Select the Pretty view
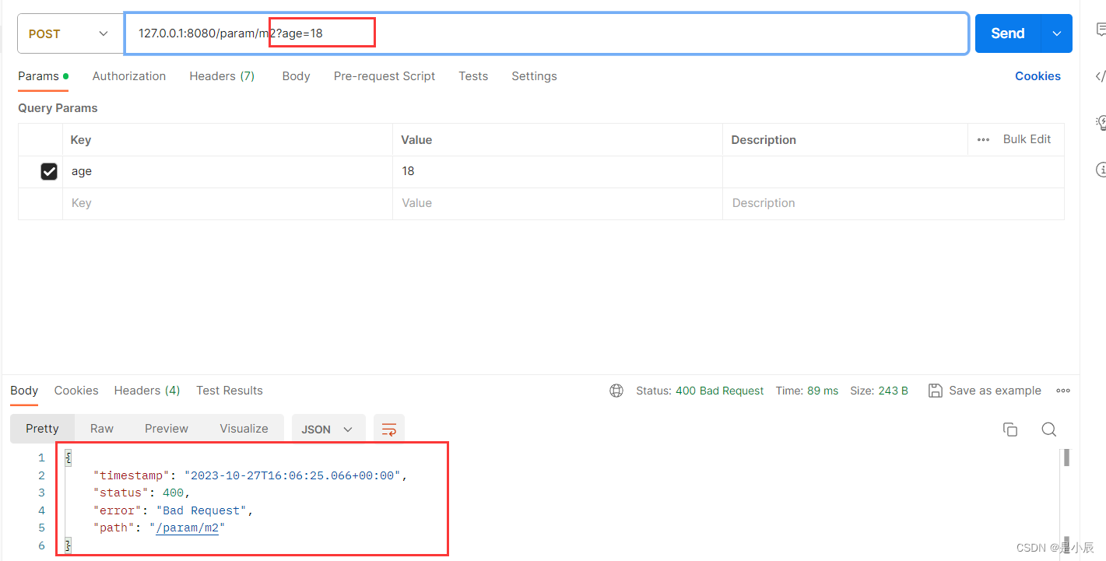Image resolution: width=1106 pixels, height=561 pixels. click(x=42, y=429)
